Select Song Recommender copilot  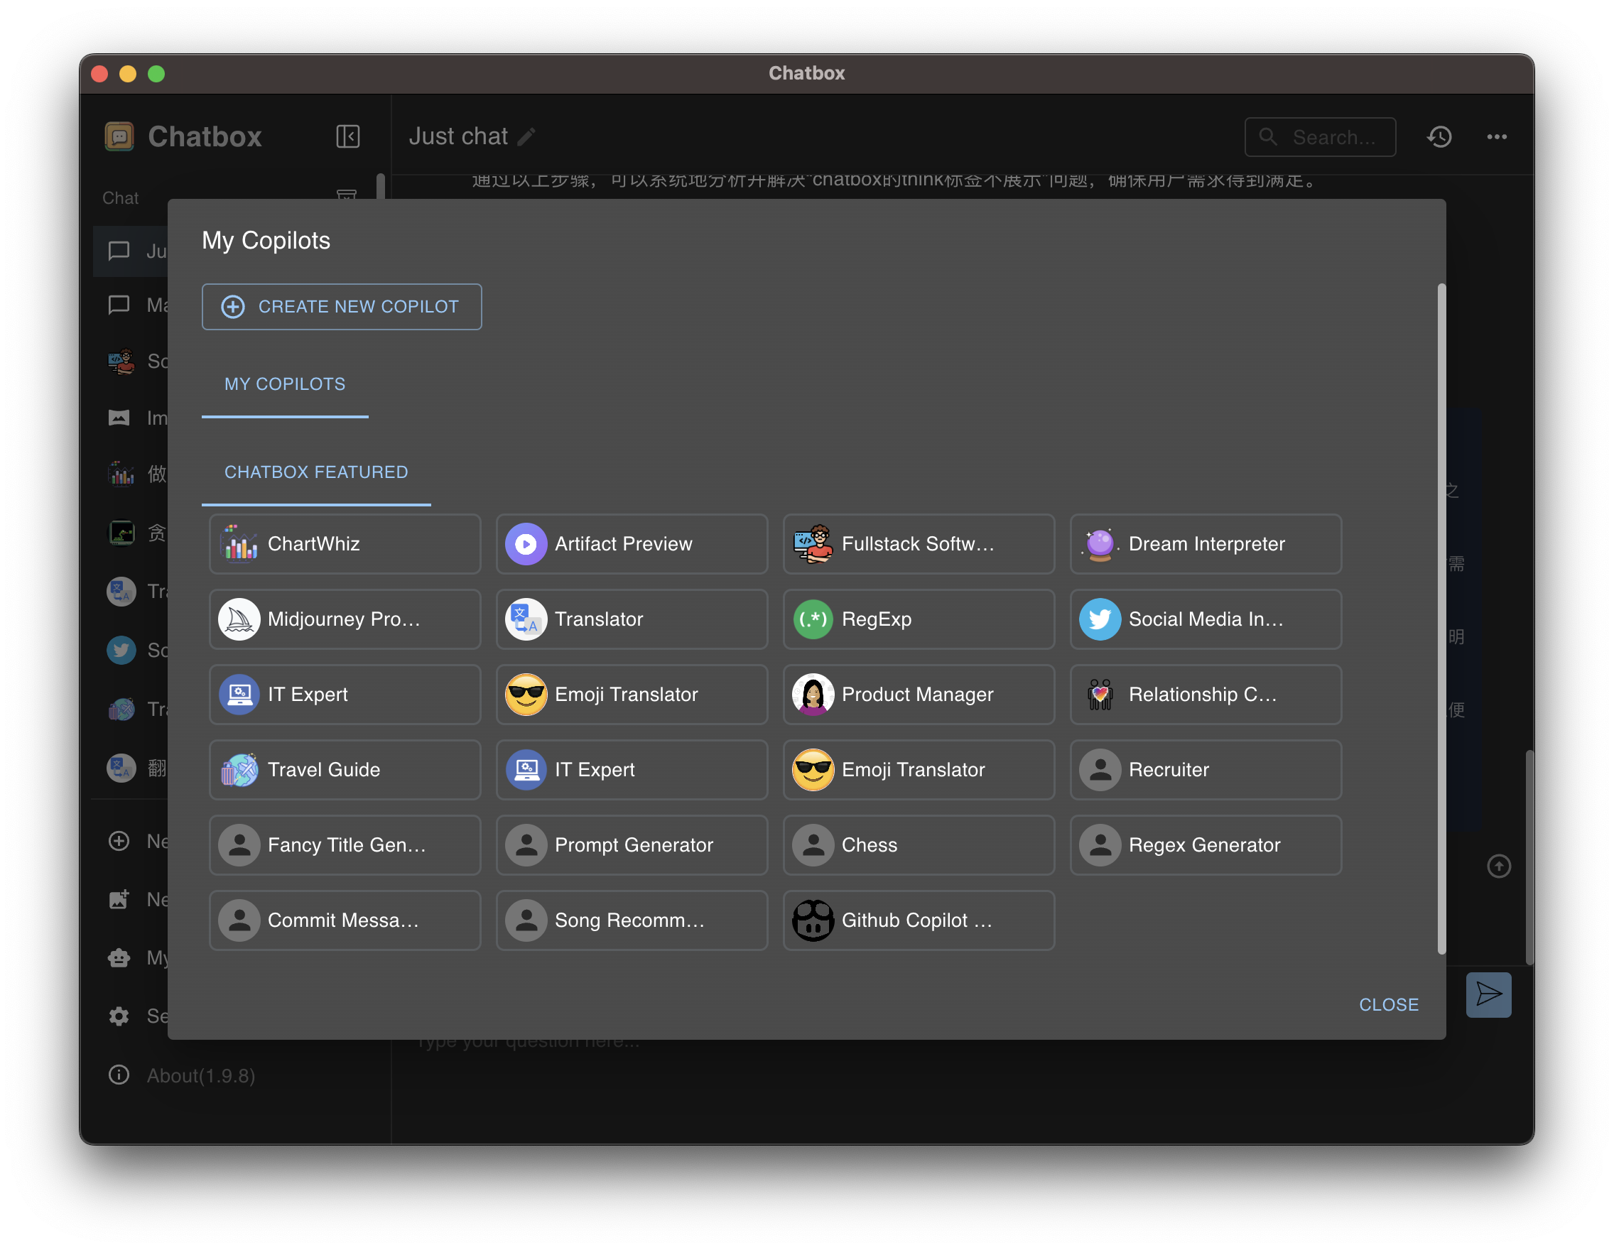point(632,920)
